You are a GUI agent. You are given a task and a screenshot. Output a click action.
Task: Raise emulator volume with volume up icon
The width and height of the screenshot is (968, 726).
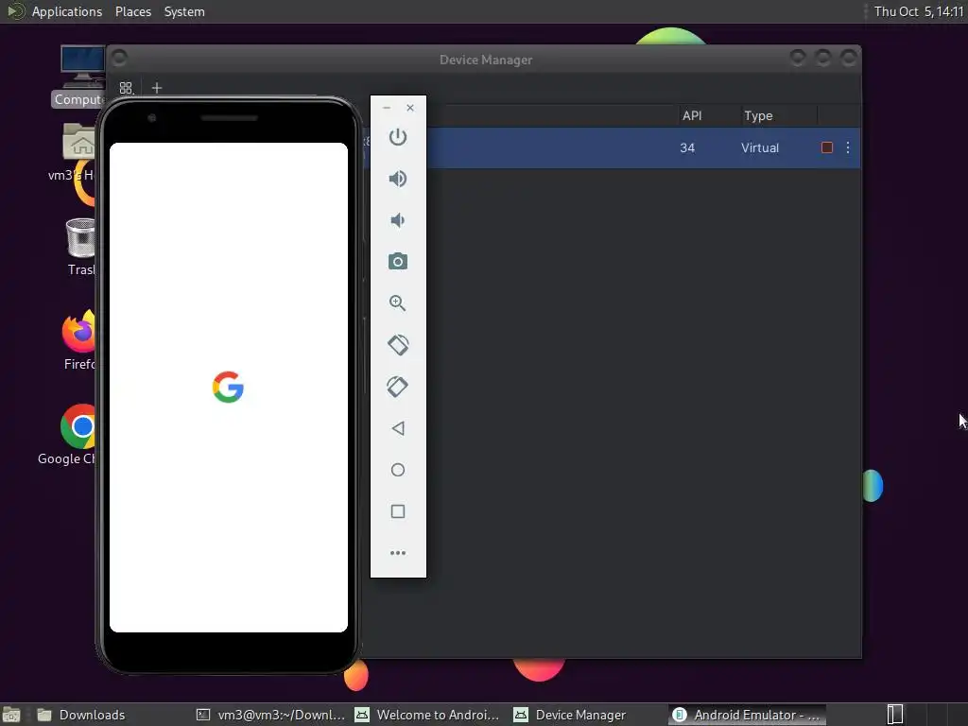point(398,179)
